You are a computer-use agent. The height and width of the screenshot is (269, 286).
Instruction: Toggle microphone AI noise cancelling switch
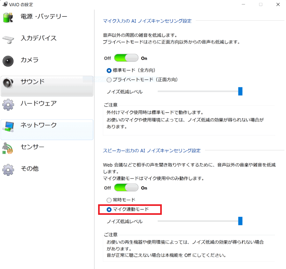[126, 58]
